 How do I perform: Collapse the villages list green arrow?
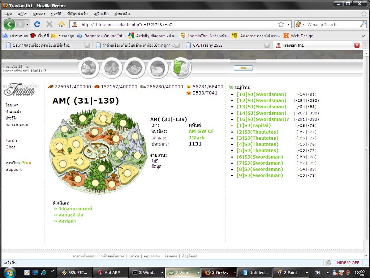(x=231, y=87)
